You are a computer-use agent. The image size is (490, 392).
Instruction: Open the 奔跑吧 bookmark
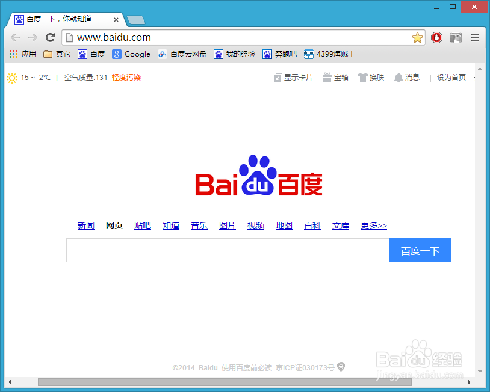279,54
